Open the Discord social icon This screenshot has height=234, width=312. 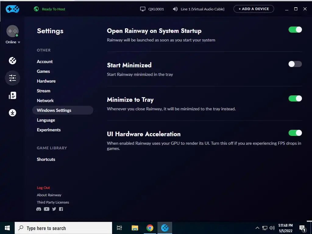coord(39,209)
